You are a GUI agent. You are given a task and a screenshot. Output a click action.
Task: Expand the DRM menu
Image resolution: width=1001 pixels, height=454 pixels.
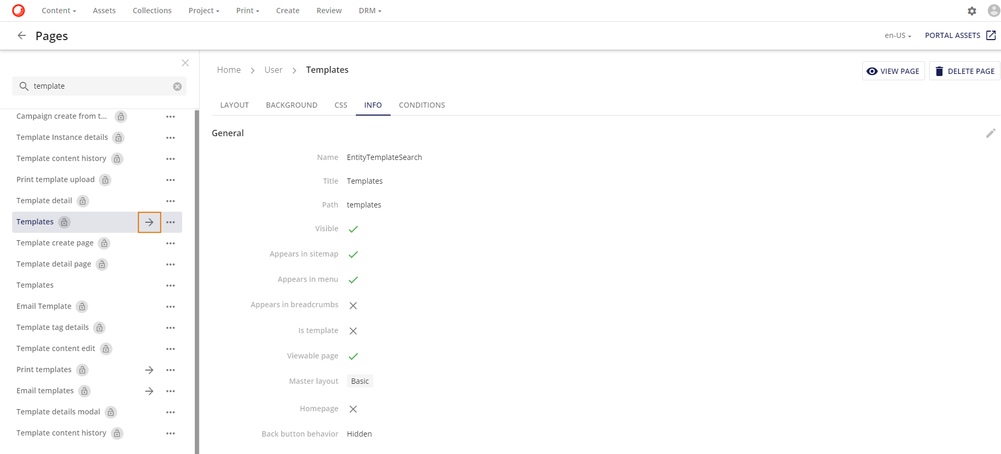(x=370, y=11)
